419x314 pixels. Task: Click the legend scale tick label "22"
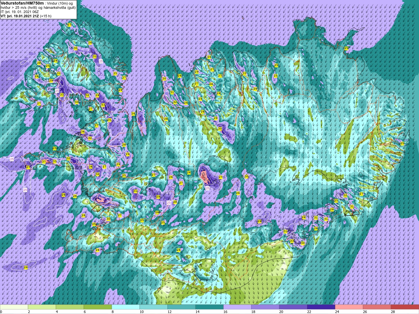309,312
